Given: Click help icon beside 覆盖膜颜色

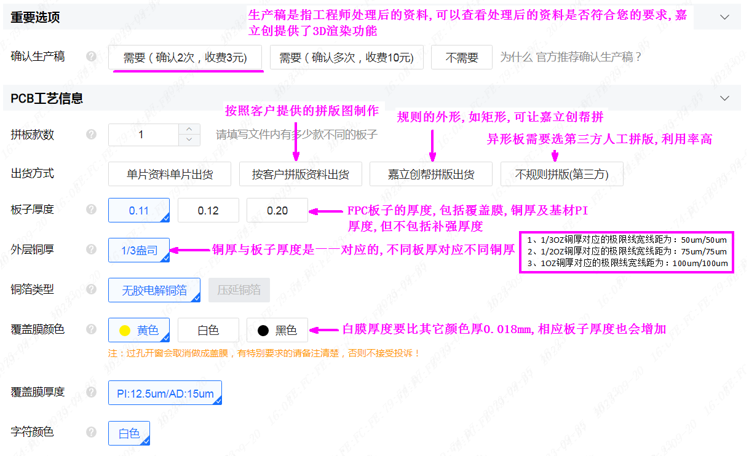Looking at the screenshot, I should [x=91, y=329].
